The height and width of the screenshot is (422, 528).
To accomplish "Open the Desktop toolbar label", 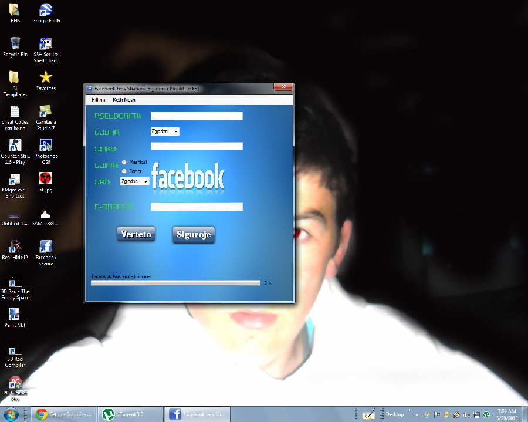I will coord(395,414).
